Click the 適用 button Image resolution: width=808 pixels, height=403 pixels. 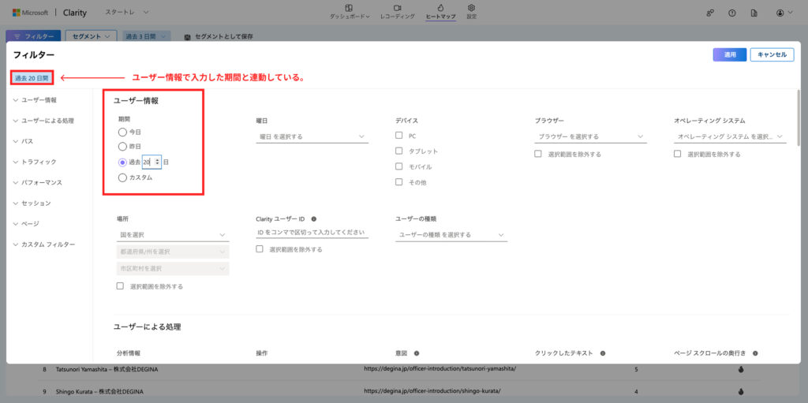point(730,54)
